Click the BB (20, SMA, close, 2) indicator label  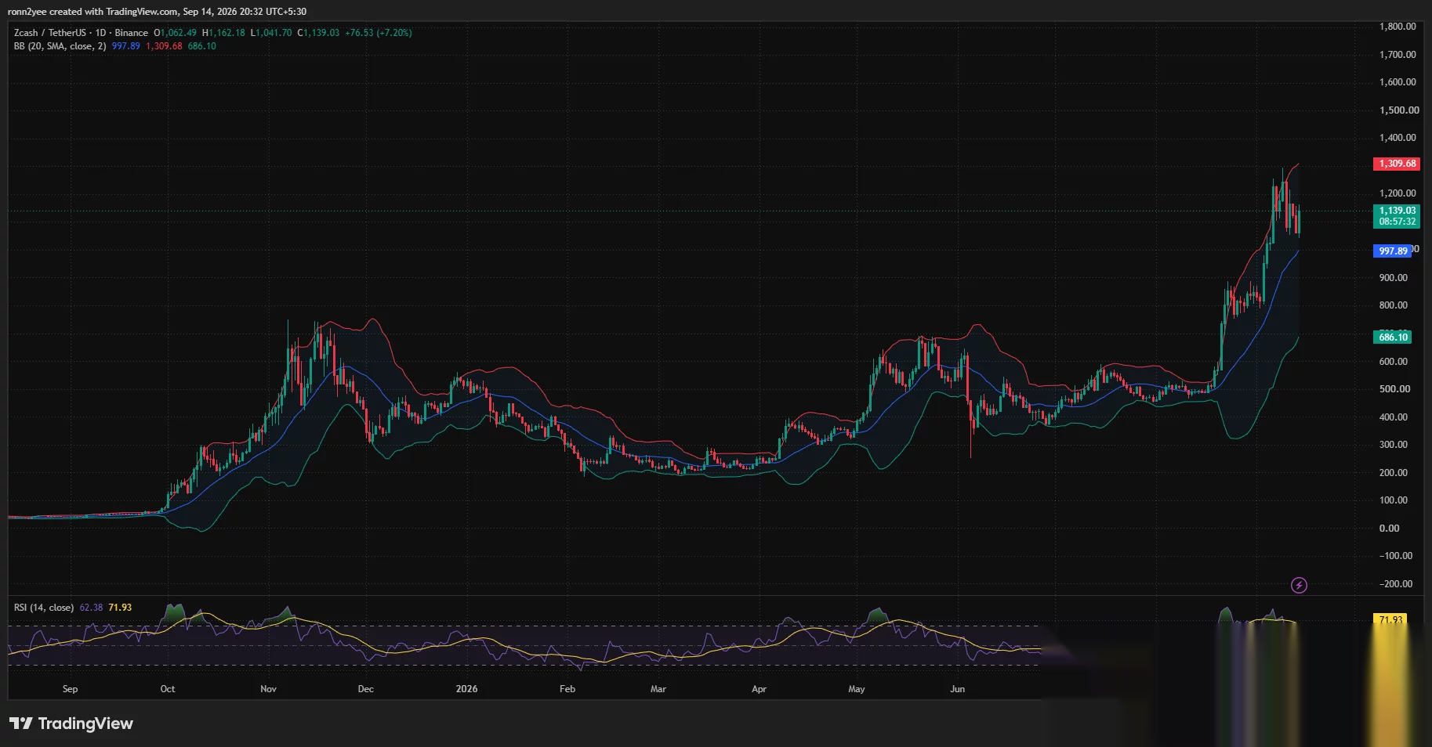[60, 46]
